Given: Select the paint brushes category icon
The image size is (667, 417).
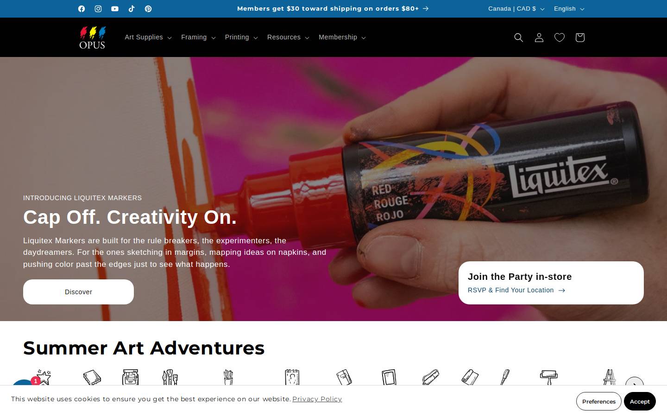Looking at the screenshot, I should click(x=170, y=377).
